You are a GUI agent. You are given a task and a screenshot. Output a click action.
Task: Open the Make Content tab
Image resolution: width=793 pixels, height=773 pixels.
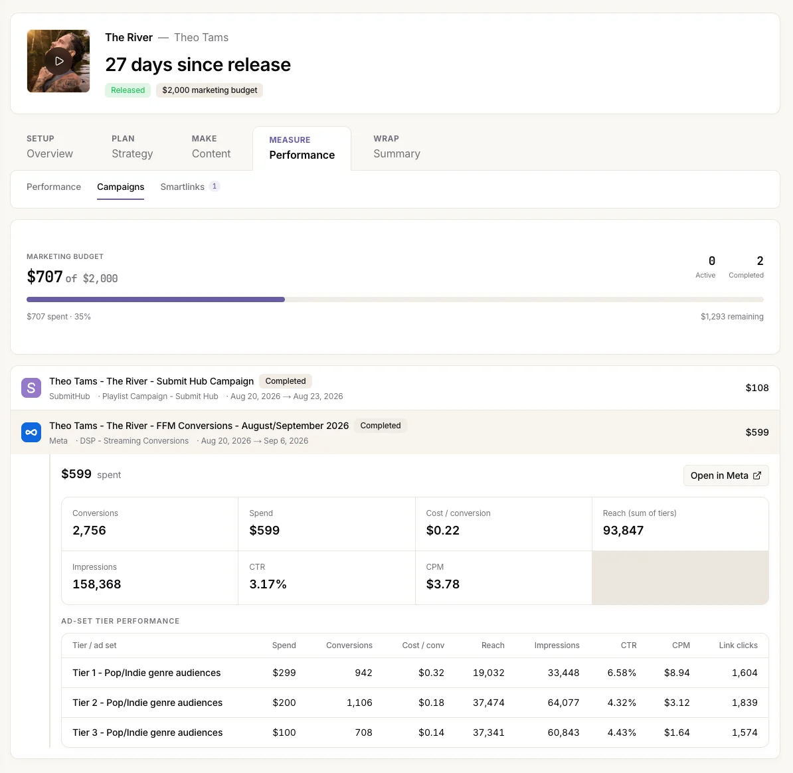[211, 147]
